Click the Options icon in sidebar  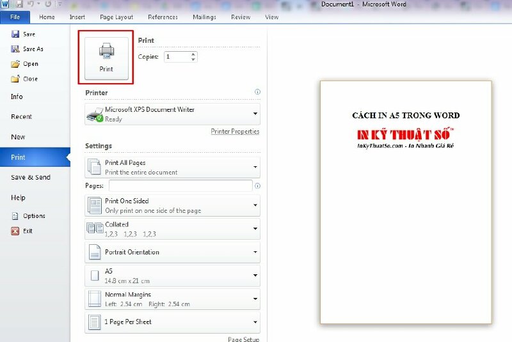[15, 216]
